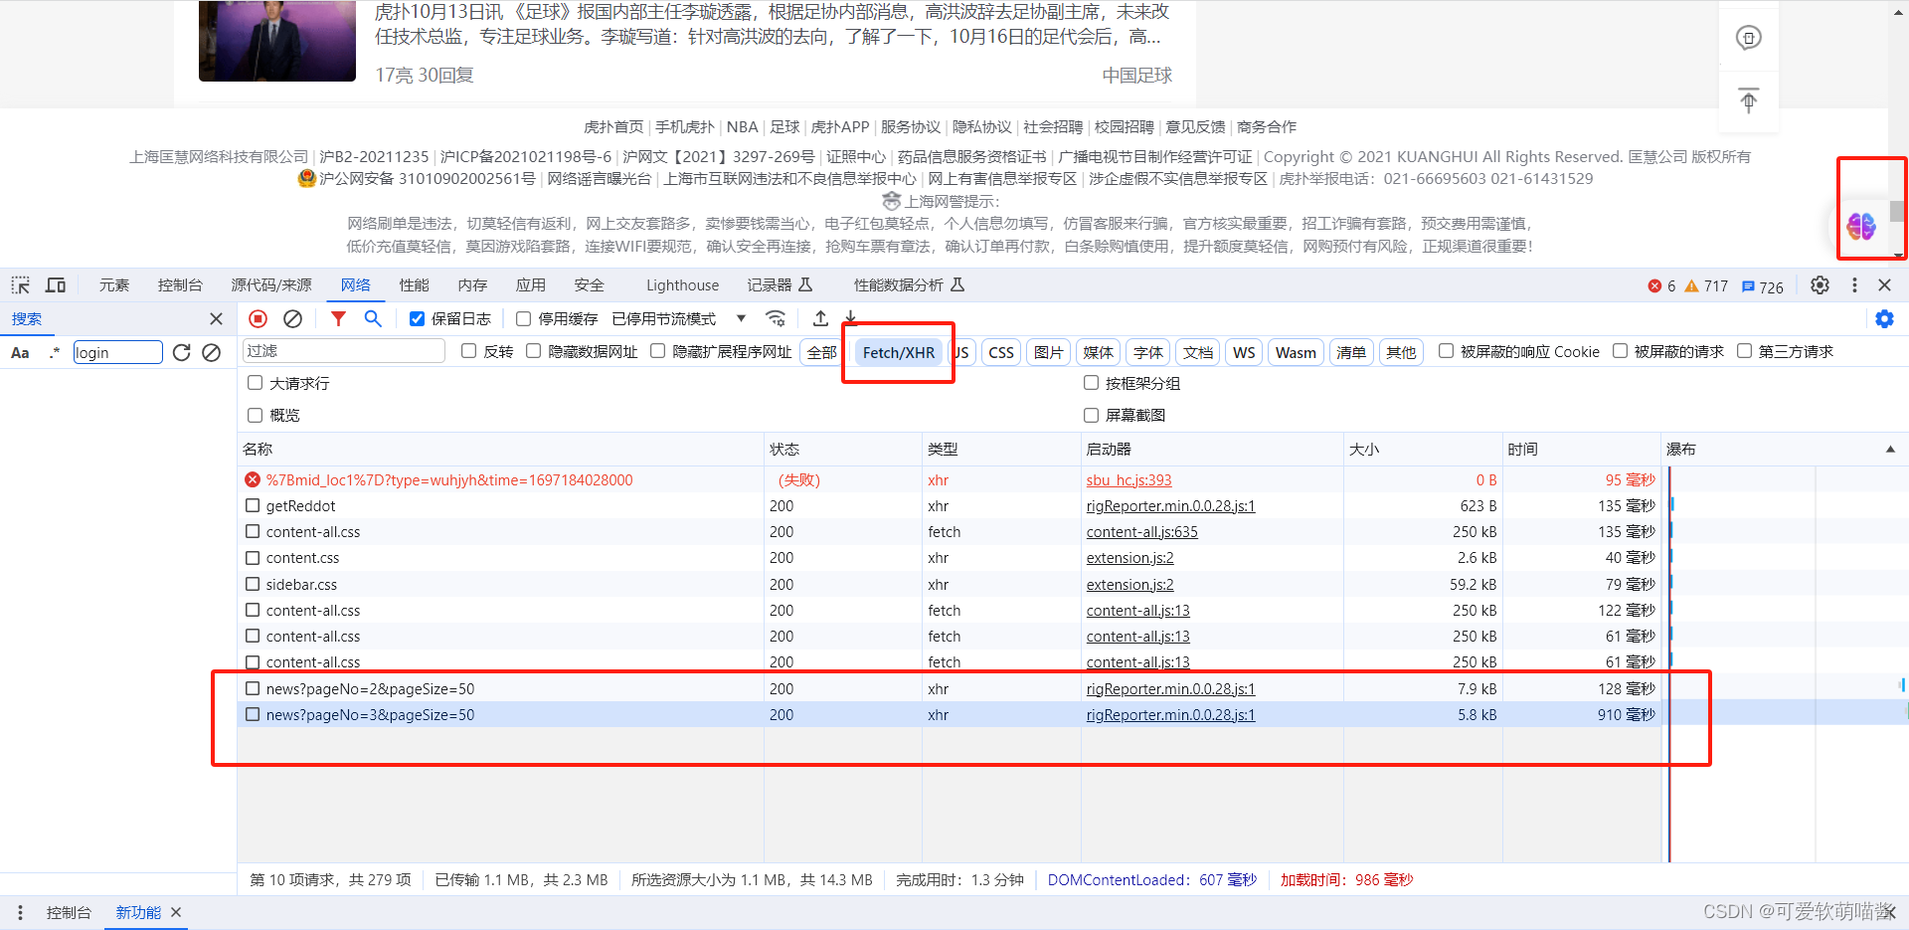Viewport: 1909px width, 930px height.
Task: Check 被屏蔽的响应 Cookie checkbox
Action: (1447, 351)
